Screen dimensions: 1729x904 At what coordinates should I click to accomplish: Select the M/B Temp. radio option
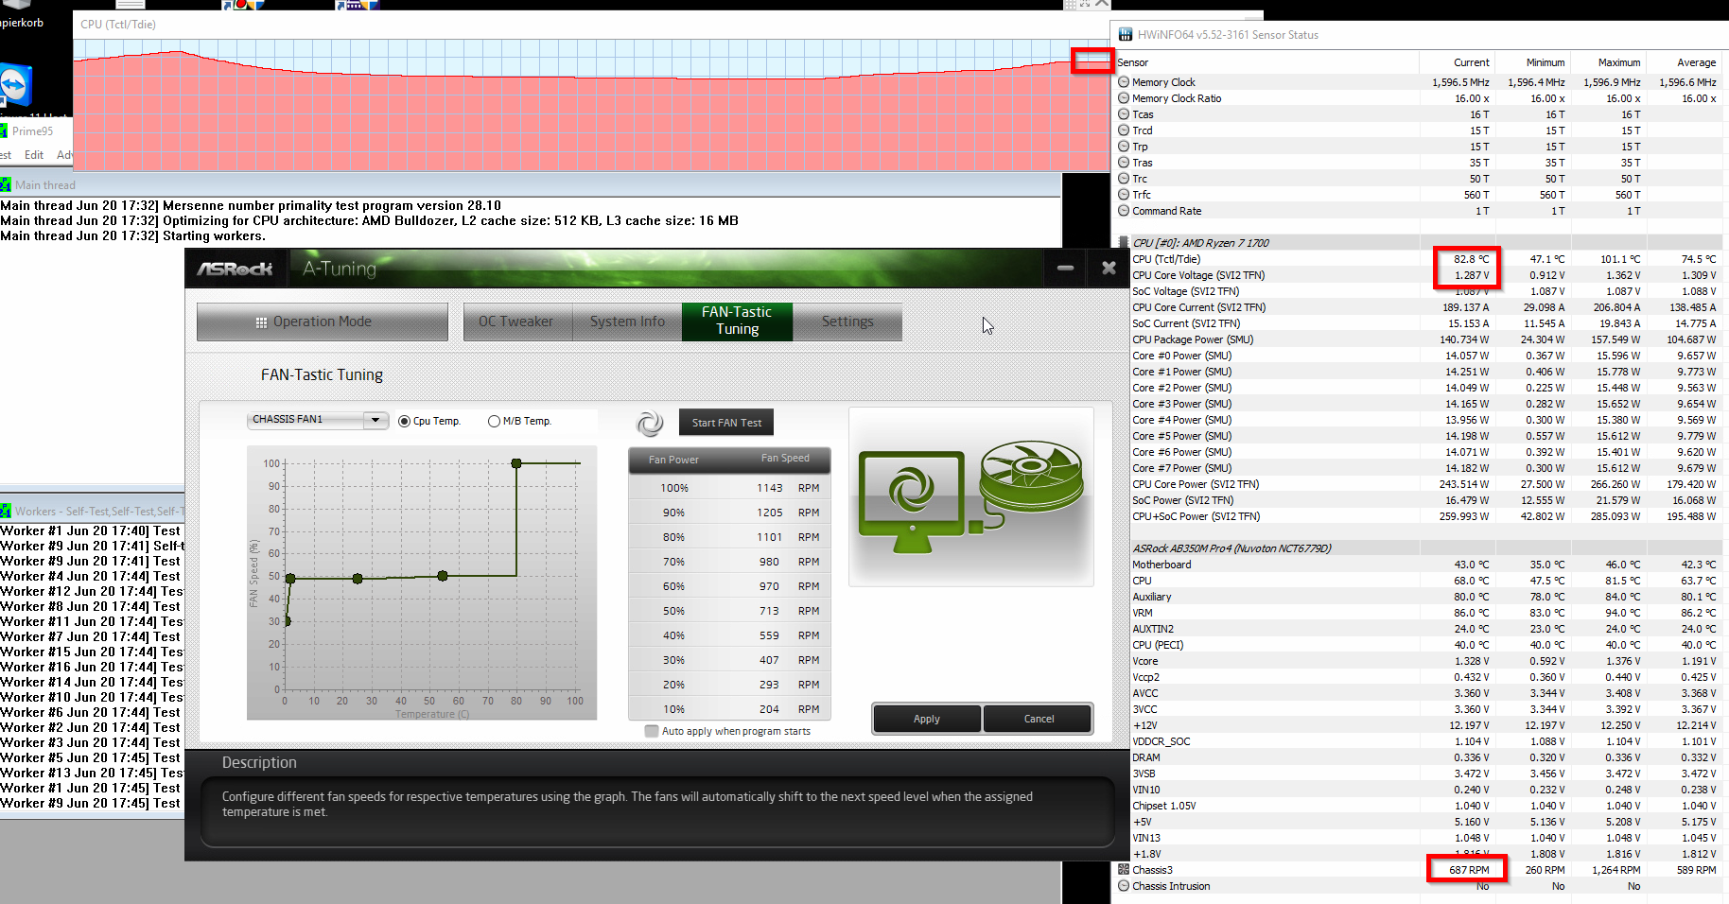494,422
